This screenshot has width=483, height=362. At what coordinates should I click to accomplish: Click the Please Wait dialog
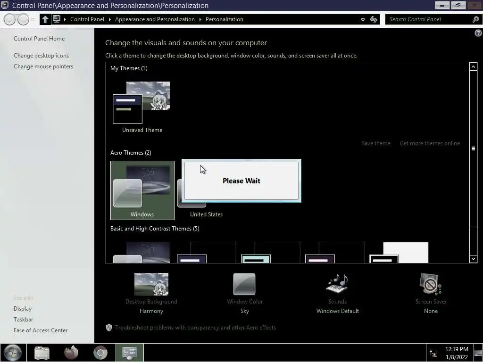pyautogui.click(x=241, y=181)
